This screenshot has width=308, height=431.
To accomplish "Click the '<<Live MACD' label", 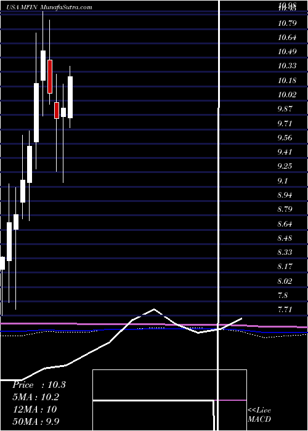I will pyautogui.click(x=259, y=414).
